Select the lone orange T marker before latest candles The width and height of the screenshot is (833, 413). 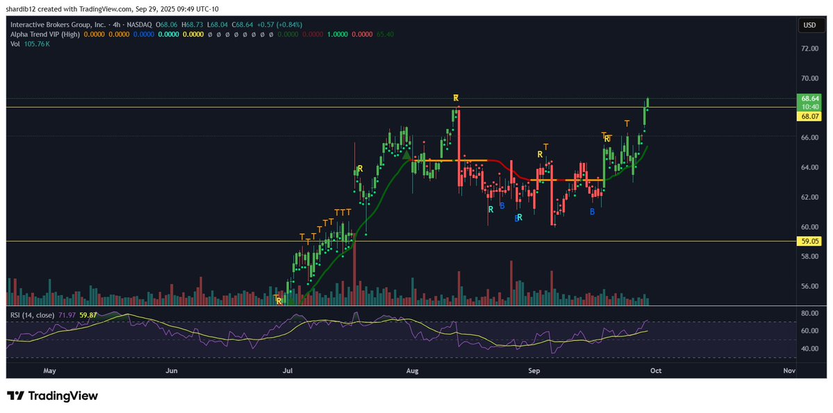(x=627, y=124)
